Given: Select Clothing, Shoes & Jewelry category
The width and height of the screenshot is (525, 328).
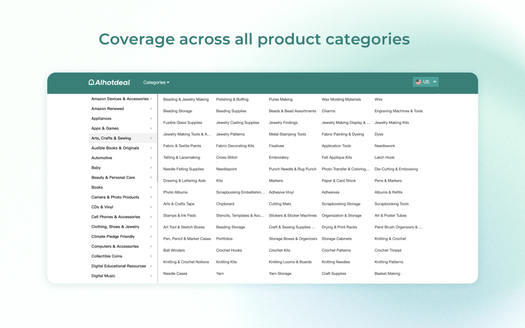Looking at the screenshot, I should coord(115,226).
